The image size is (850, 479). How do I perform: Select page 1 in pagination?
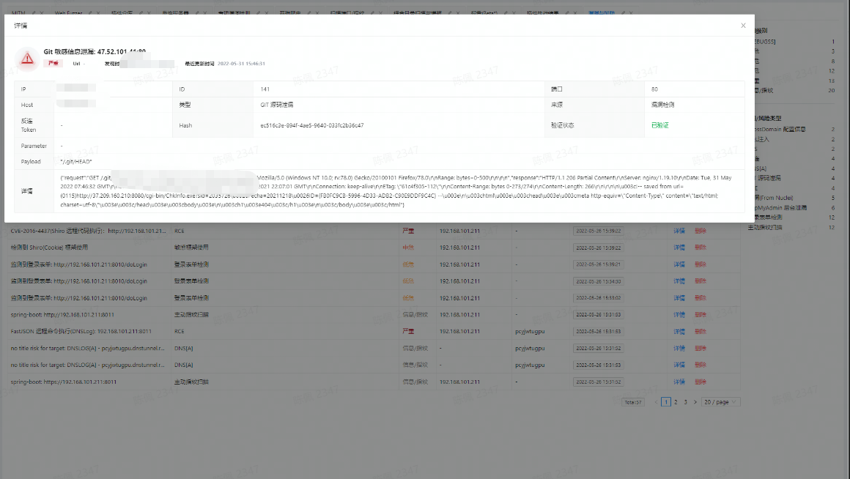tap(666, 402)
